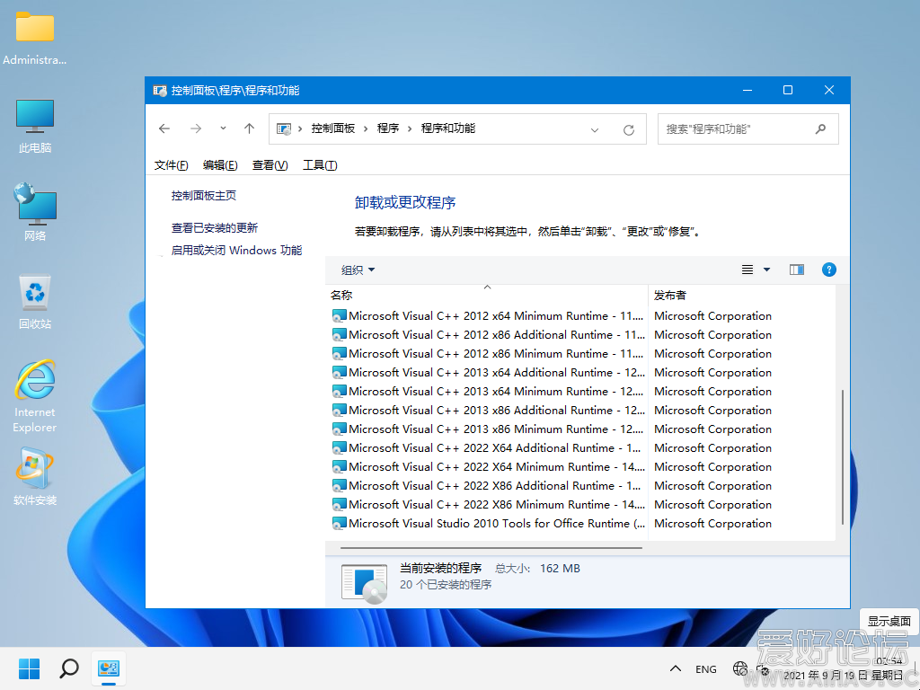Click 查看已安装的更新 link
This screenshot has width=920, height=690.
click(215, 228)
